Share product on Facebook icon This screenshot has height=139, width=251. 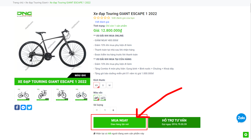(x=17, y=107)
